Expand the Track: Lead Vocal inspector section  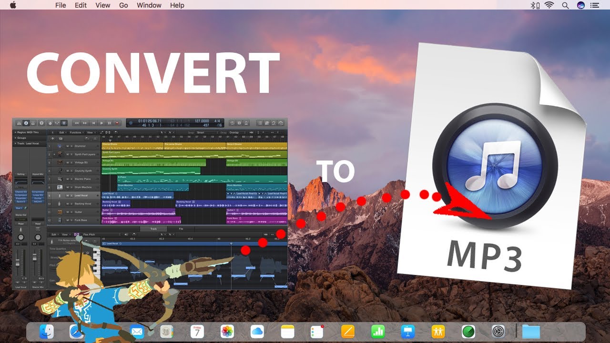[x=15, y=143]
